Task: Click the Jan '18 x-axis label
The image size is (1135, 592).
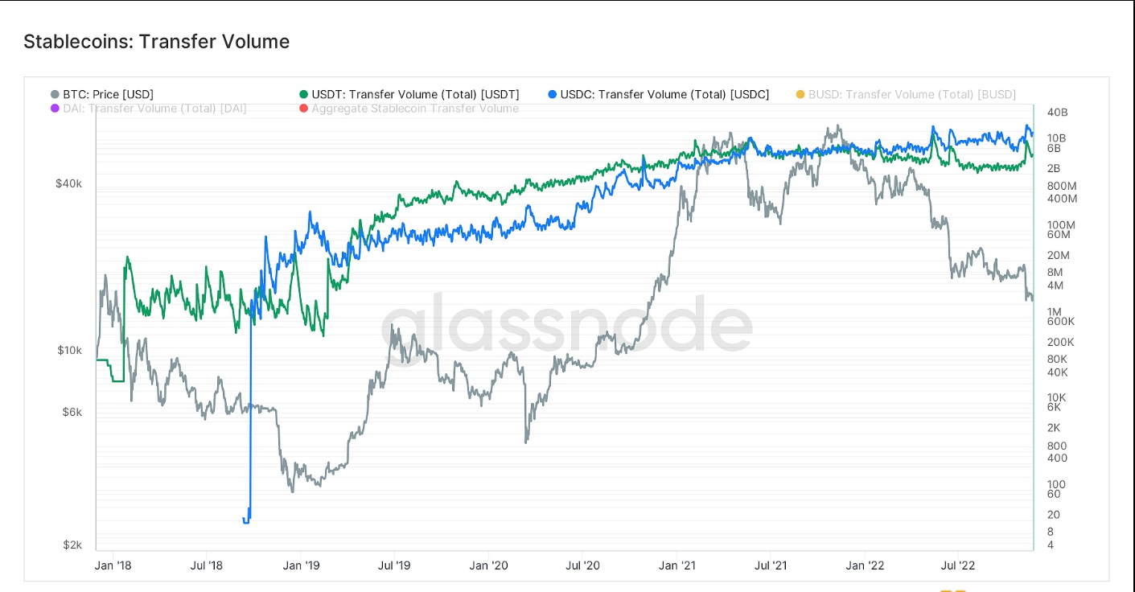Action: [113, 565]
